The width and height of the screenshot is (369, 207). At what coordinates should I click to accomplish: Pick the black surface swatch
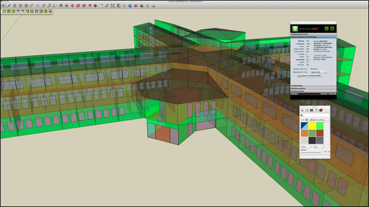coord(312,140)
